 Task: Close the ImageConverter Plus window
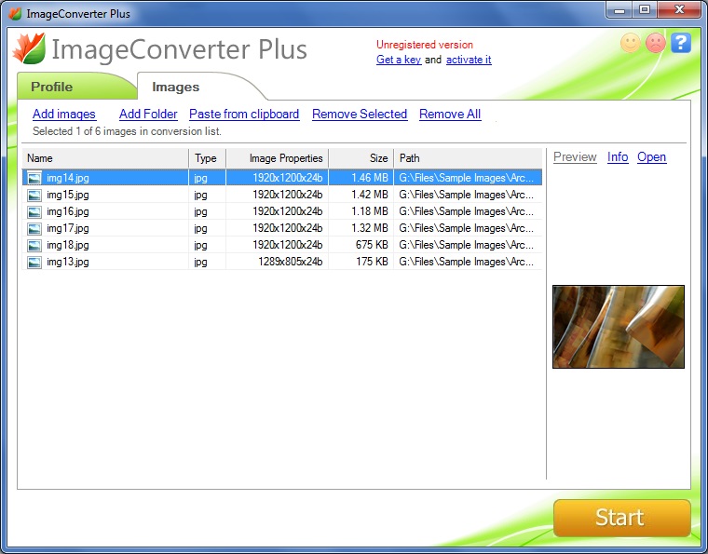click(679, 10)
